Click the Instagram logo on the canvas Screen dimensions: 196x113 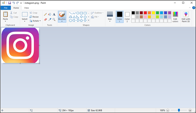click(20, 45)
